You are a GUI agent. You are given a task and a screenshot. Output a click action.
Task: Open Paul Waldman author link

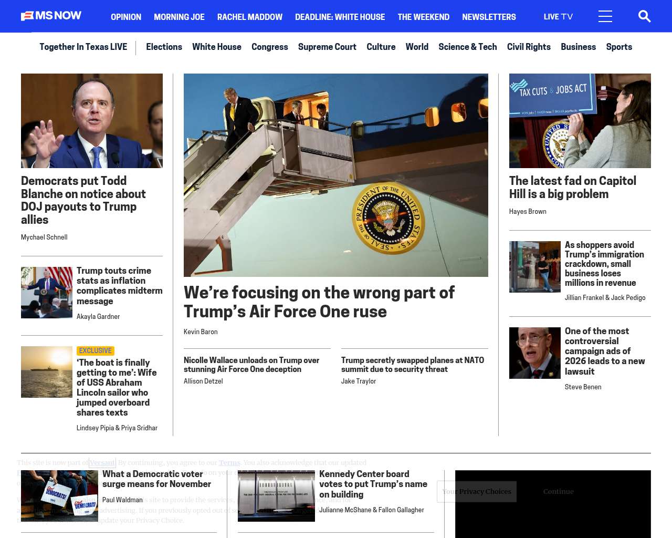(x=122, y=500)
